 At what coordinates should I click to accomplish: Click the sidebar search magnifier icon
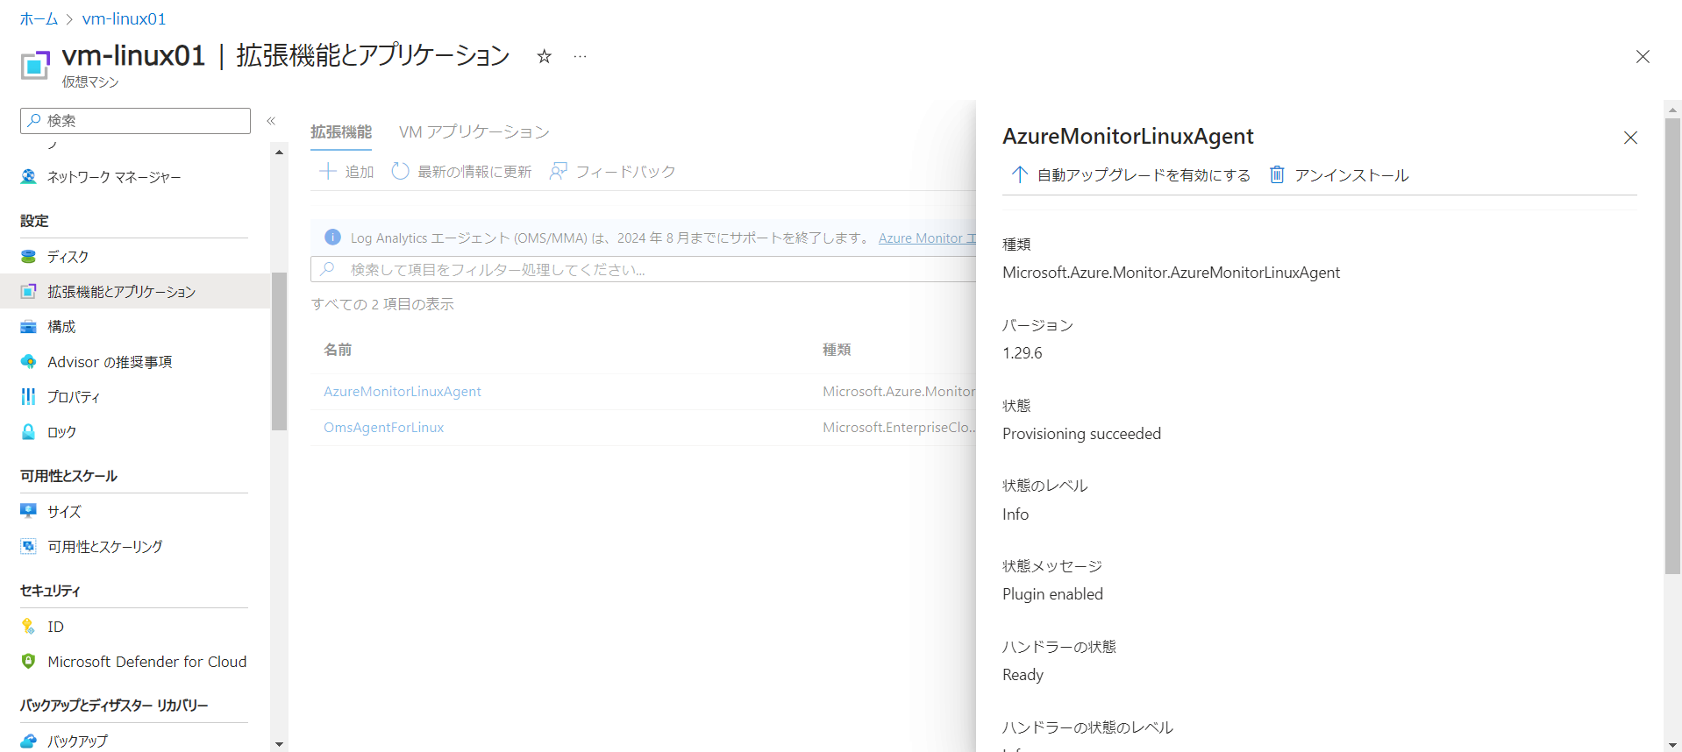tap(34, 120)
